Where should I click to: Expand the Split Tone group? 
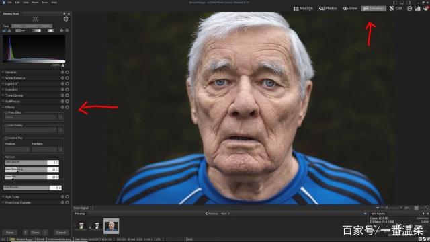pyautogui.click(x=12, y=197)
